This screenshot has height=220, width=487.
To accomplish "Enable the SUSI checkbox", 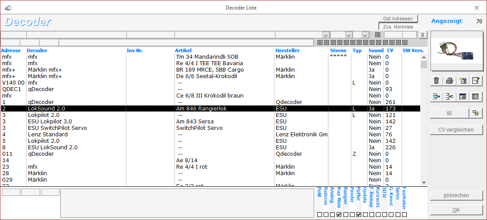I will coord(385,214).
